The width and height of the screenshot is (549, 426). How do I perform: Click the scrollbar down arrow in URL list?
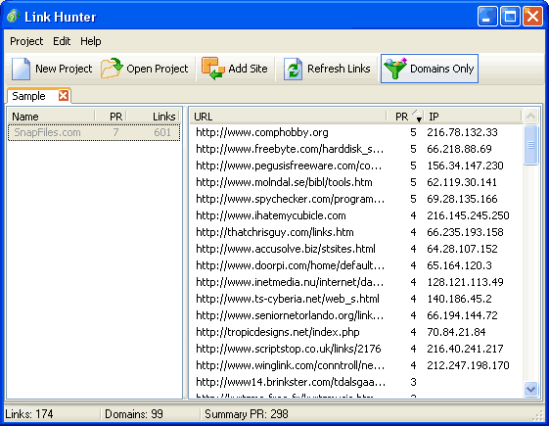[530, 389]
